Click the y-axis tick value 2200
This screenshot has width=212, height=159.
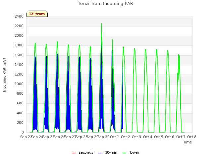pyautogui.click(x=19, y=26)
